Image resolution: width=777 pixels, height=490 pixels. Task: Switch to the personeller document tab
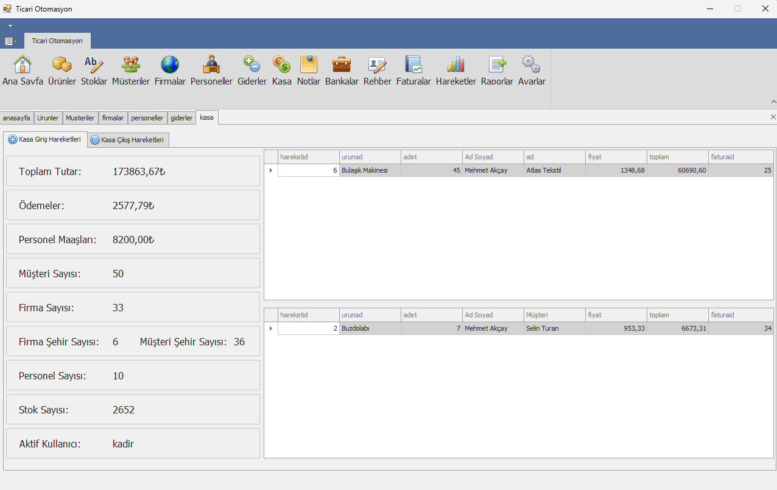point(147,118)
